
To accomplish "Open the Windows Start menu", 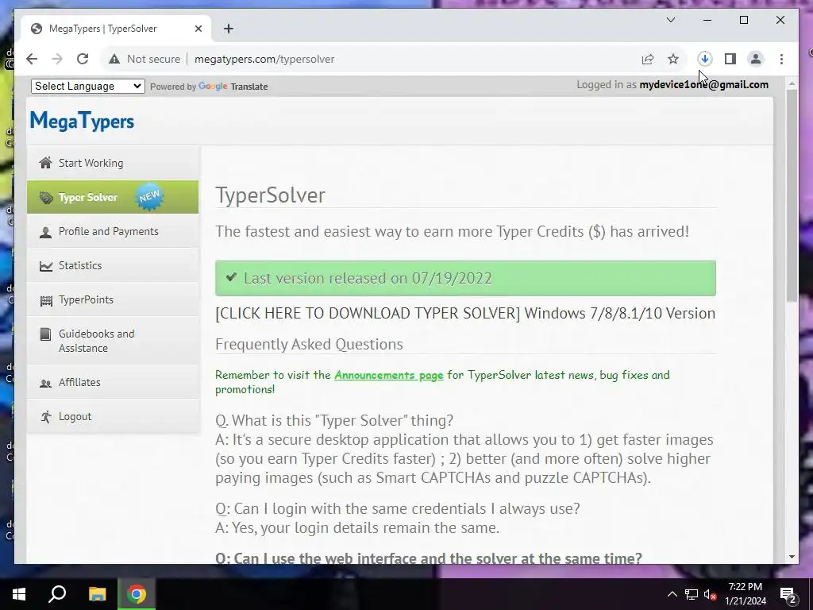I will tap(19, 594).
